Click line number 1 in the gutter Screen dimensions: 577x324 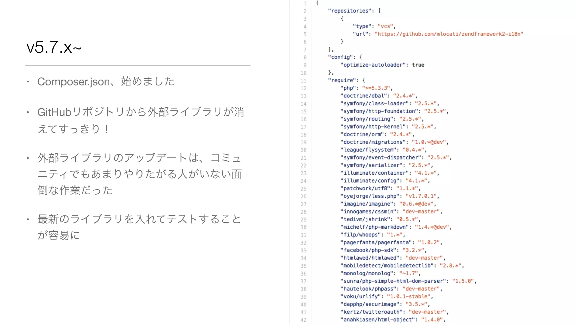click(305, 3)
